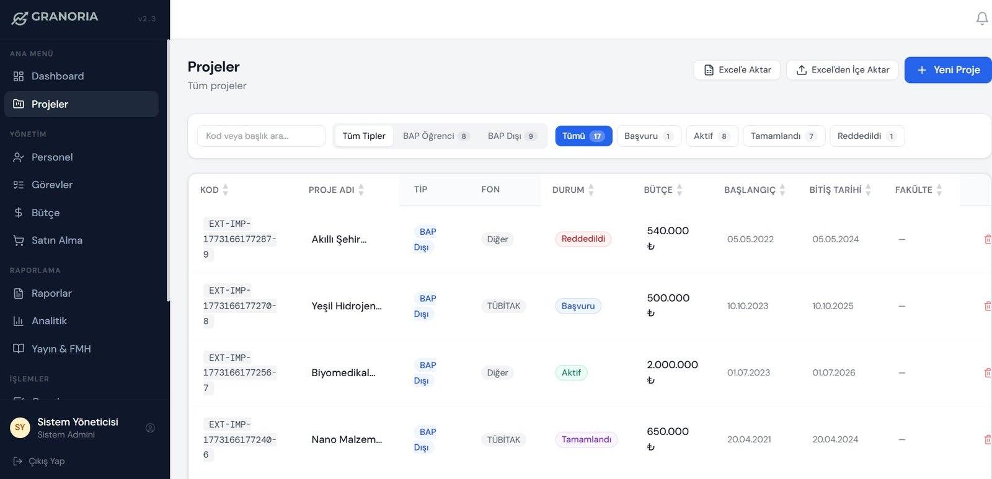Create a new project with Yeni Proje
The width and height of the screenshot is (992, 479).
948,70
